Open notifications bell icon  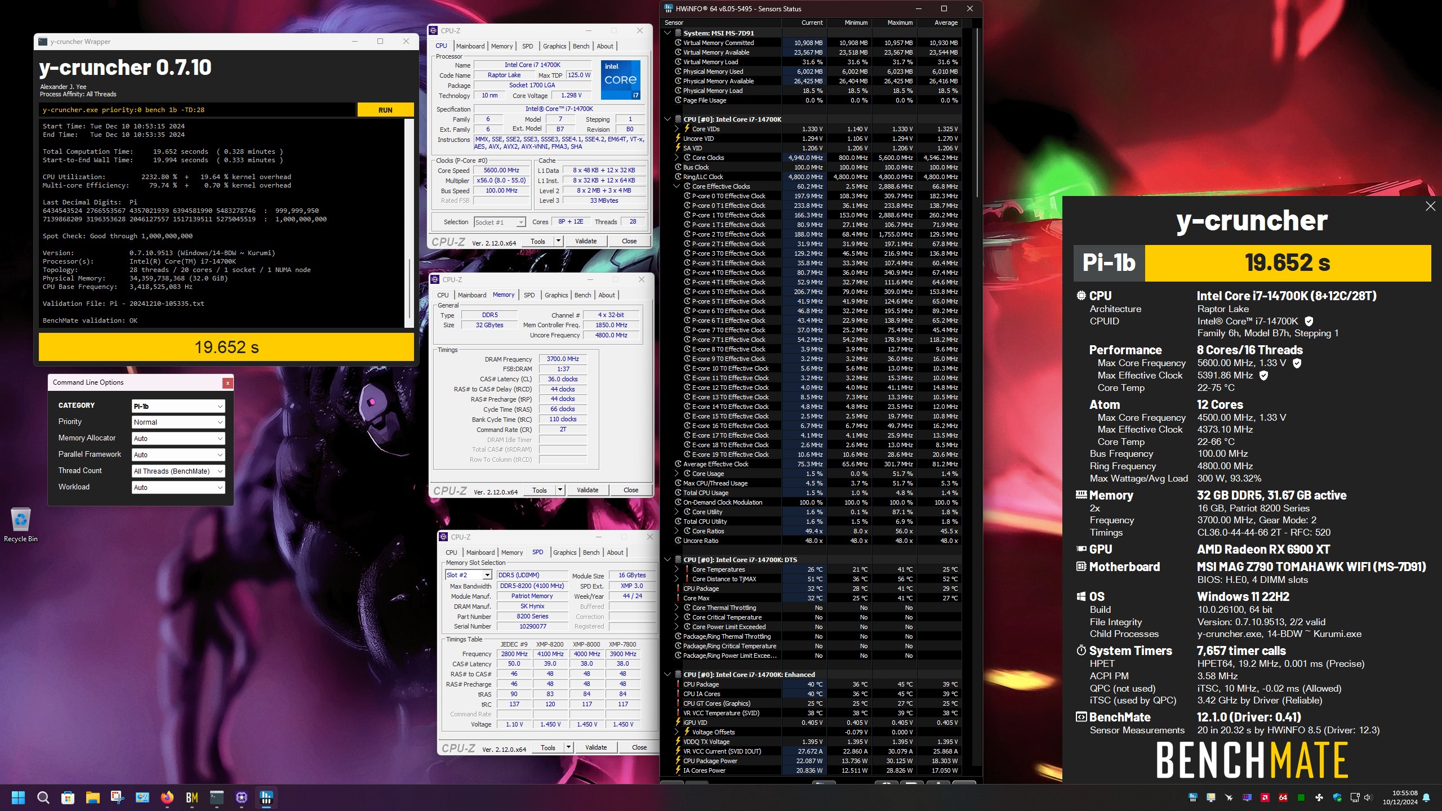pos(1426,797)
